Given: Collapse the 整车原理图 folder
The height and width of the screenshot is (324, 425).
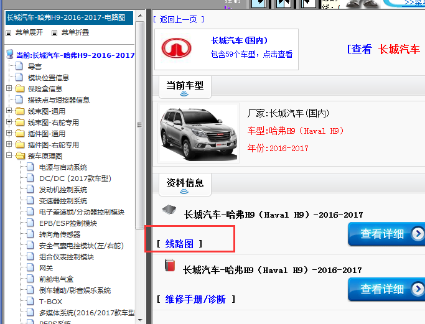Looking at the screenshot, I should tap(9, 155).
